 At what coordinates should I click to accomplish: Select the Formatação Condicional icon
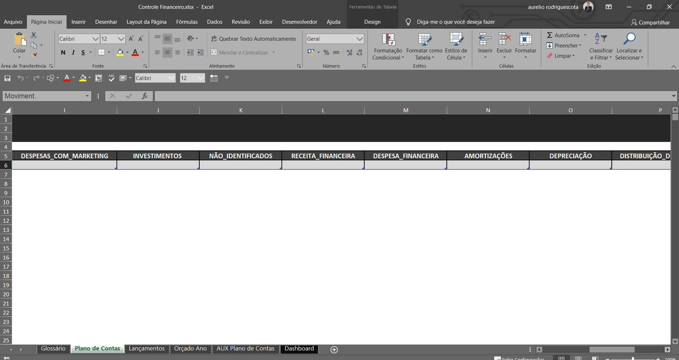(x=388, y=46)
